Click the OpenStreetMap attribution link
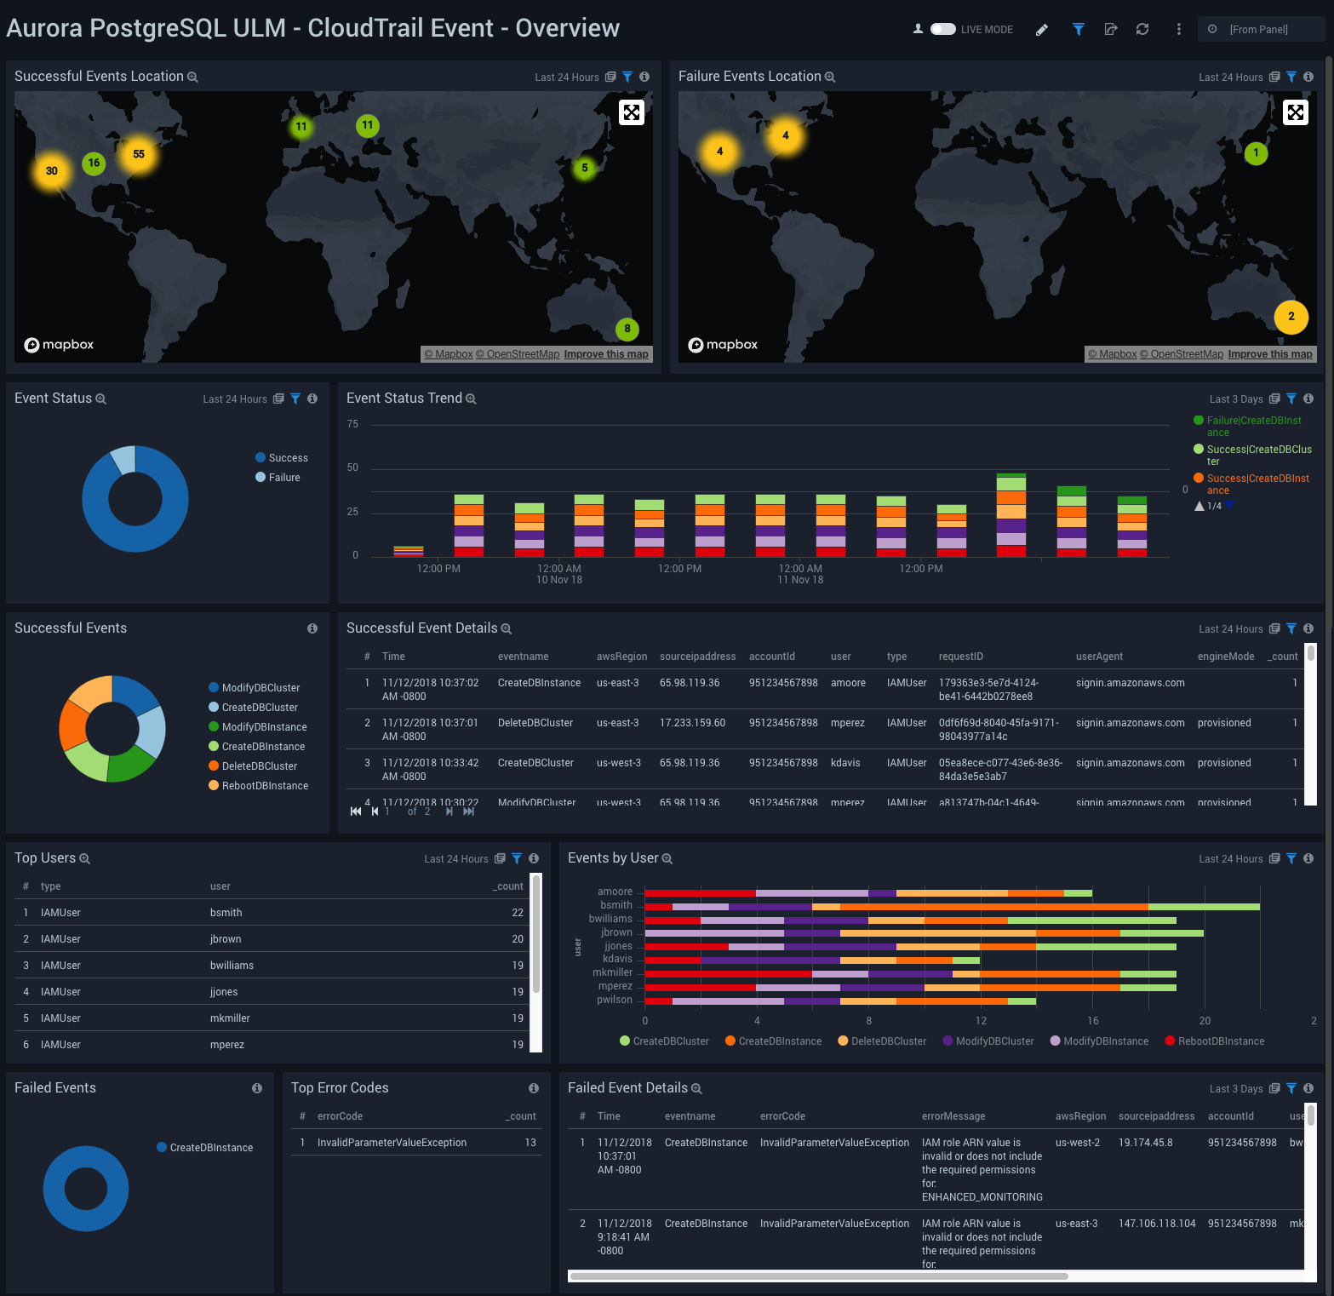 (518, 354)
